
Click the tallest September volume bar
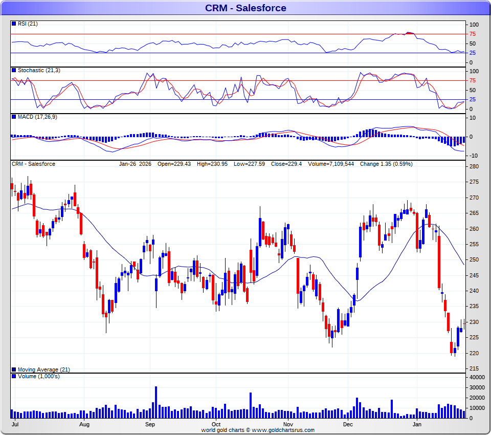point(156,402)
